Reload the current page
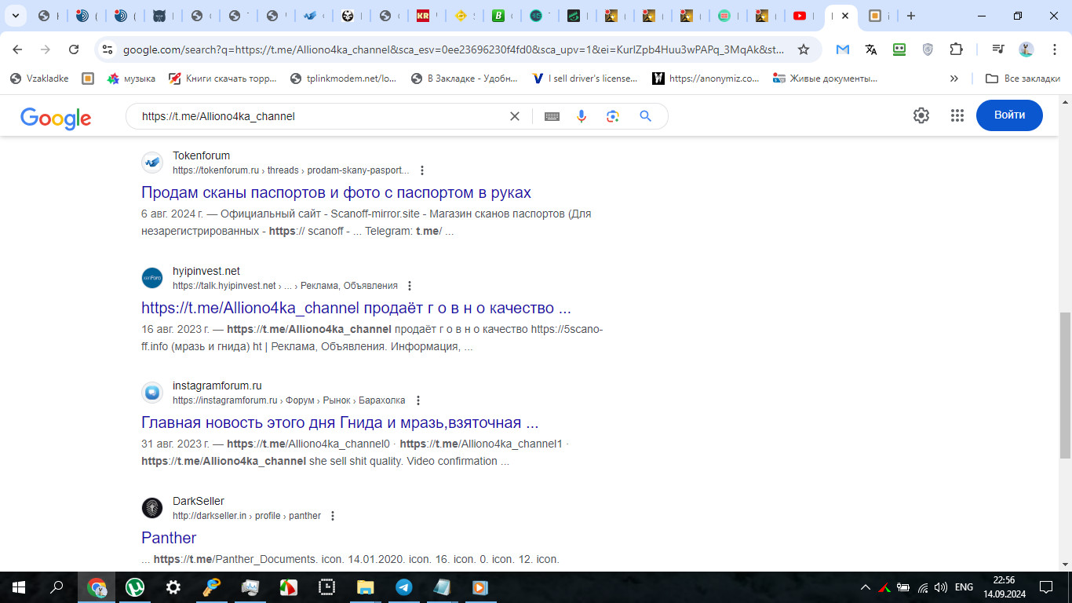Screen dimensions: 1072x603 (74, 49)
